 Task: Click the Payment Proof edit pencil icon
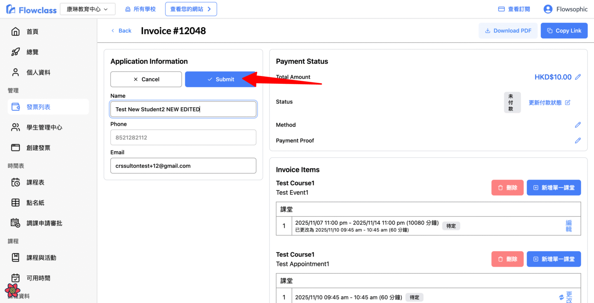coord(578,141)
